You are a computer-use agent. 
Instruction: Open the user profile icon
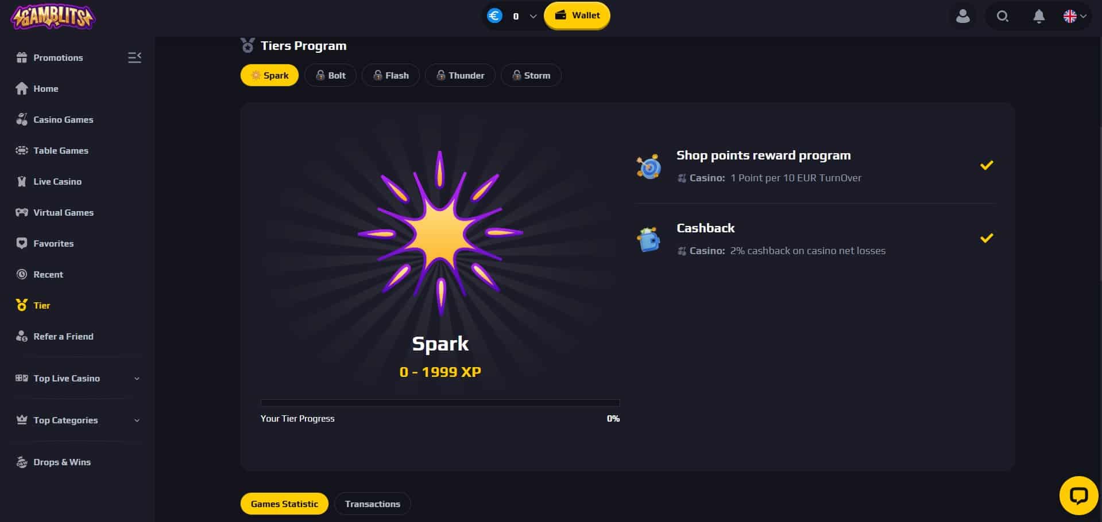click(x=963, y=16)
